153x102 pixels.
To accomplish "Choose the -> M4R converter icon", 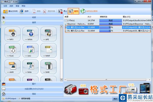I will (48, 67).
